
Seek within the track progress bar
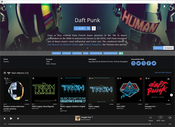pos(87,124)
